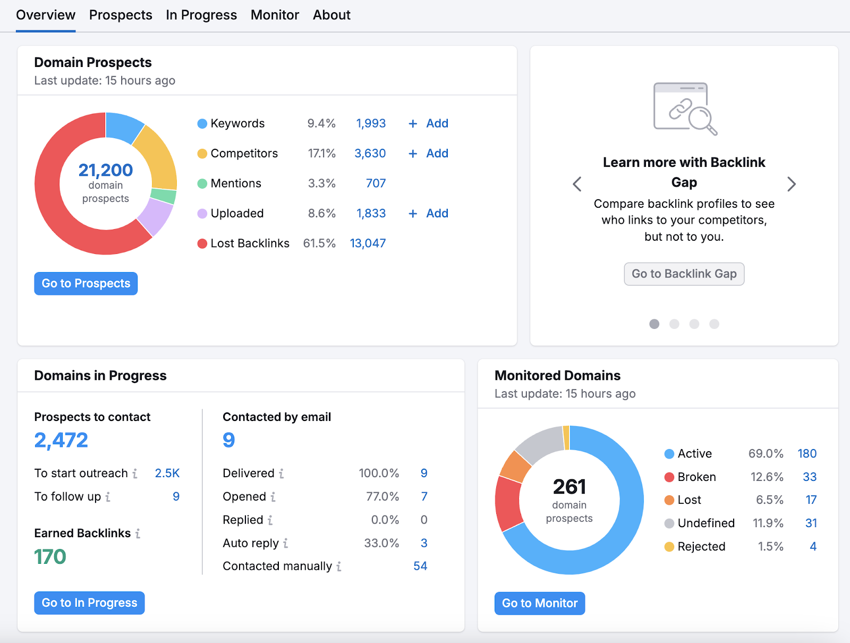Click info icon next to Earned Backlinks

pos(139,533)
